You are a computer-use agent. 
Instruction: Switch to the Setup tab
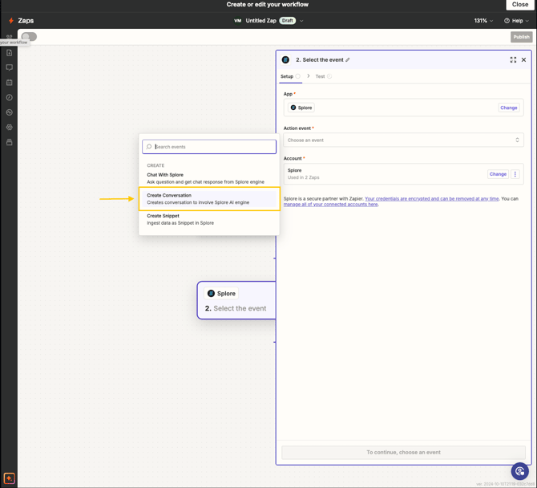[290, 76]
